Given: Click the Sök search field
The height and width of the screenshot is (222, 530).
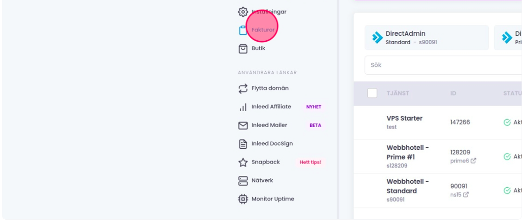Looking at the screenshot, I should pos(441,65).
